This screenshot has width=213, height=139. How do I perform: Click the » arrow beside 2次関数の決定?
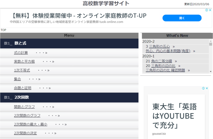tap(55, 133)
